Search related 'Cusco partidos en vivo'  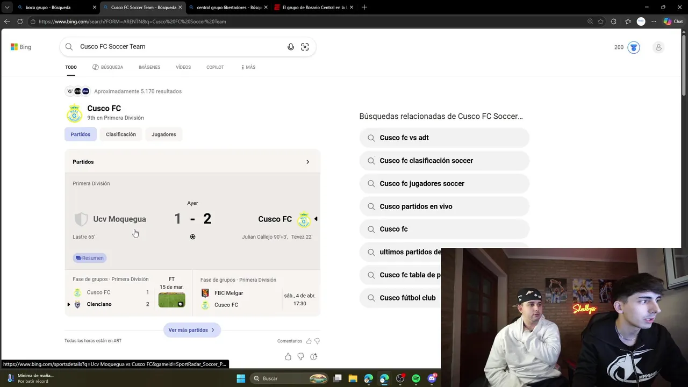(x=445, y=206)
